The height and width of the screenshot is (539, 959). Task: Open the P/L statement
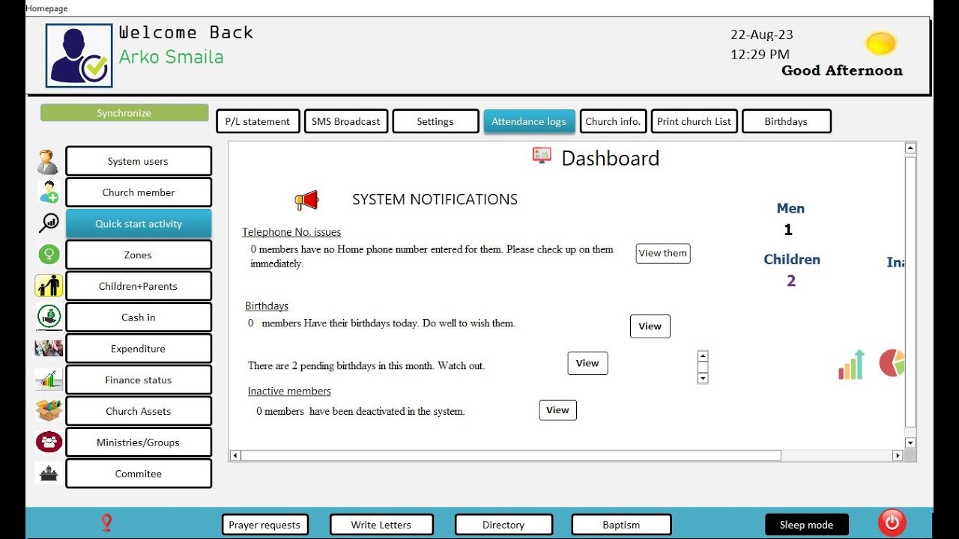click(x=258, y=121)
